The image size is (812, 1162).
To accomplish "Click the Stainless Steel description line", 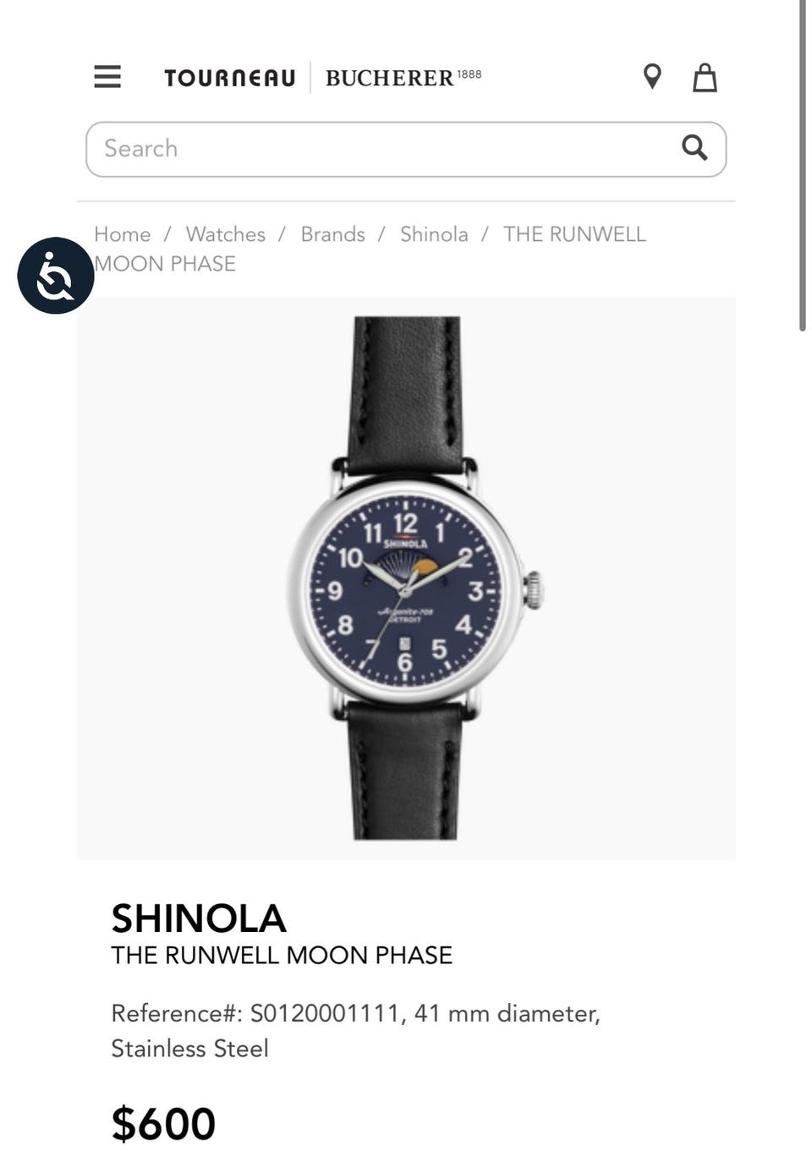I will [x=190, y=1049].
